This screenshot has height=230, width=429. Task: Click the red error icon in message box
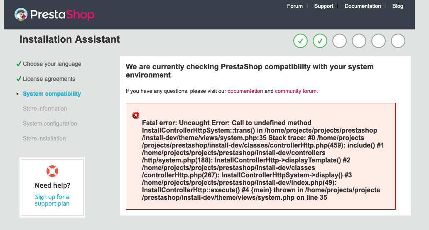[x=136, y=115]
